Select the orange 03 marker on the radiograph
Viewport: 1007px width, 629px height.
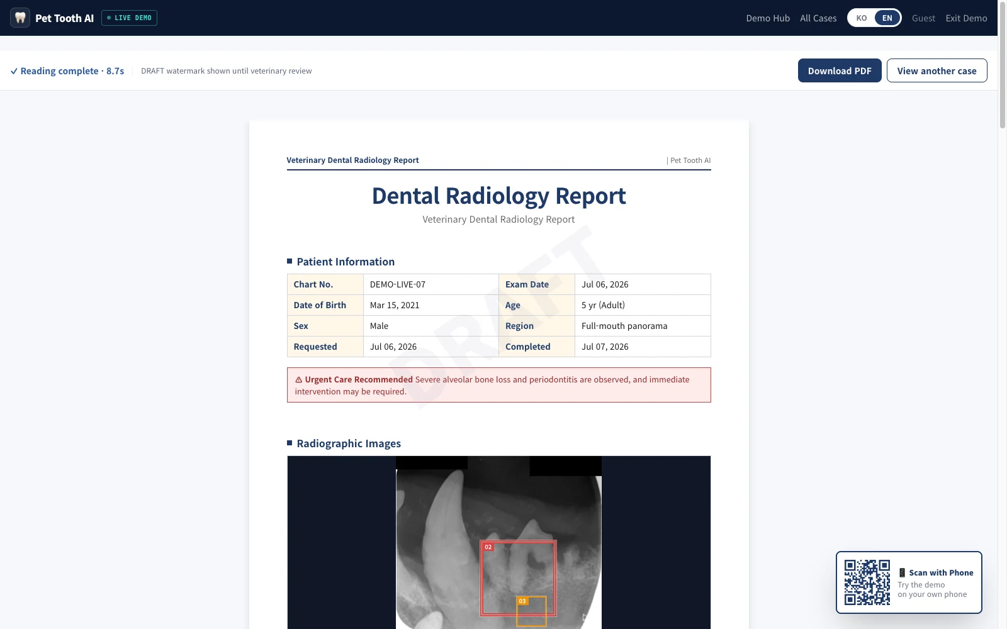tap(522, 601)
